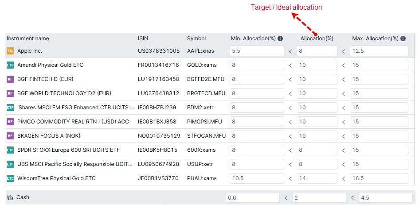419x208 pixels.
Task: Click the SPDR STOXX Europe 600 instrument name
Action: [x=68, y=150]
